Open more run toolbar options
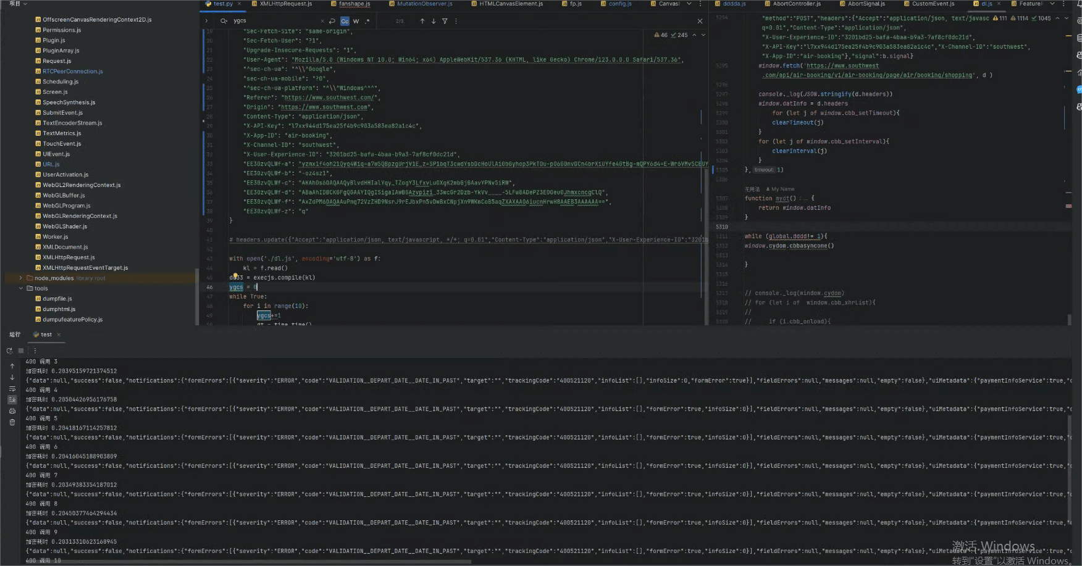 tap(35, 351)
